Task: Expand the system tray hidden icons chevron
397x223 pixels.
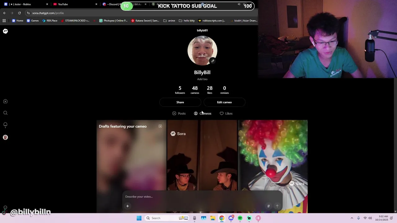Action: coord(352,218)
